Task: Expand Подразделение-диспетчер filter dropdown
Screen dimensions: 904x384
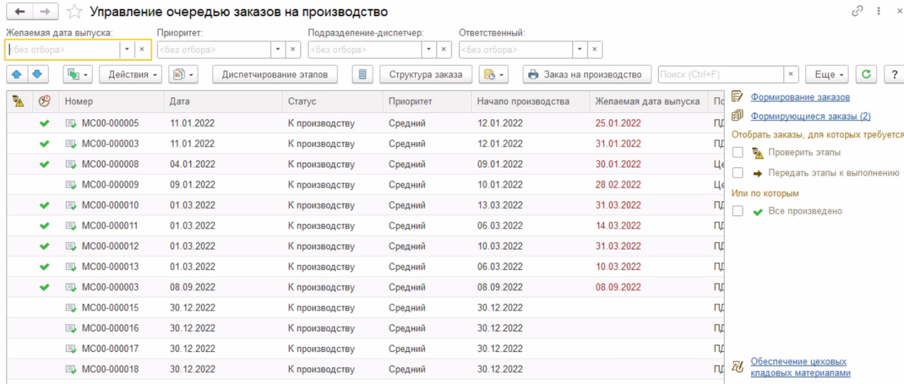Action: [430, 49]
